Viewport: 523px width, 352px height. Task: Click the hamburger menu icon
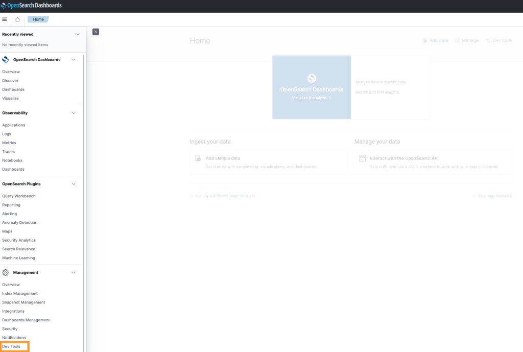pyautogui.click(x=4, y=19)
